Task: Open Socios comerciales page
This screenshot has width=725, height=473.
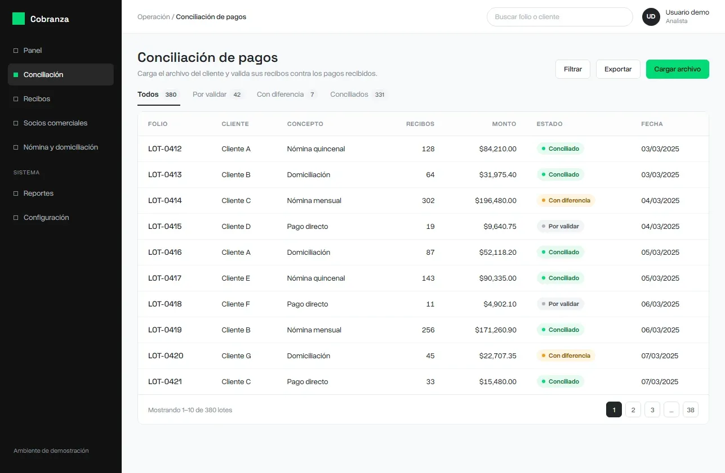Action: click(61, 123)
